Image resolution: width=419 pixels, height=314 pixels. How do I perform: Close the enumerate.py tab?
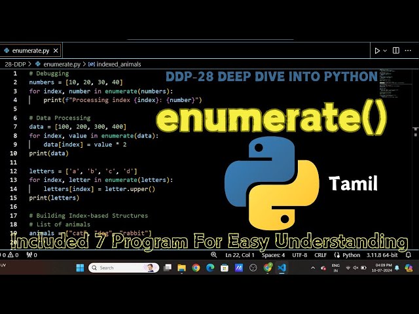pos(56,51)
